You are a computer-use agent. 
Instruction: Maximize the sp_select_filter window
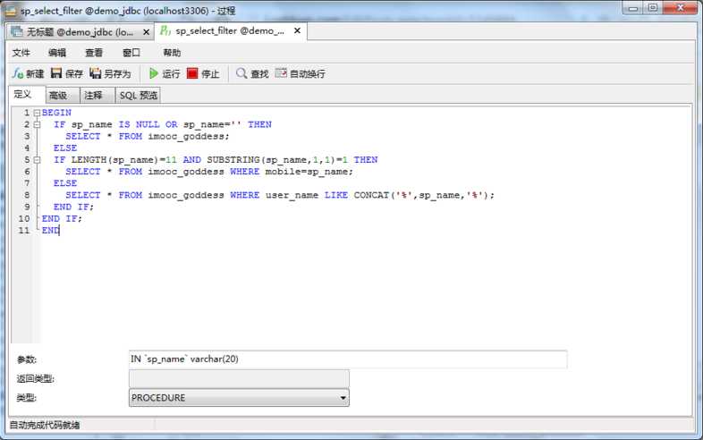pyautogui.click(x=652, y=8)
